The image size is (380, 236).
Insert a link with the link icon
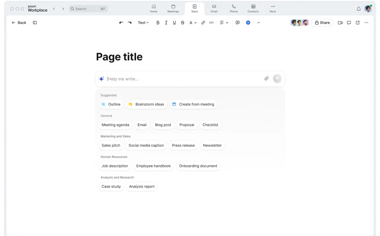[x=203, y=23]
